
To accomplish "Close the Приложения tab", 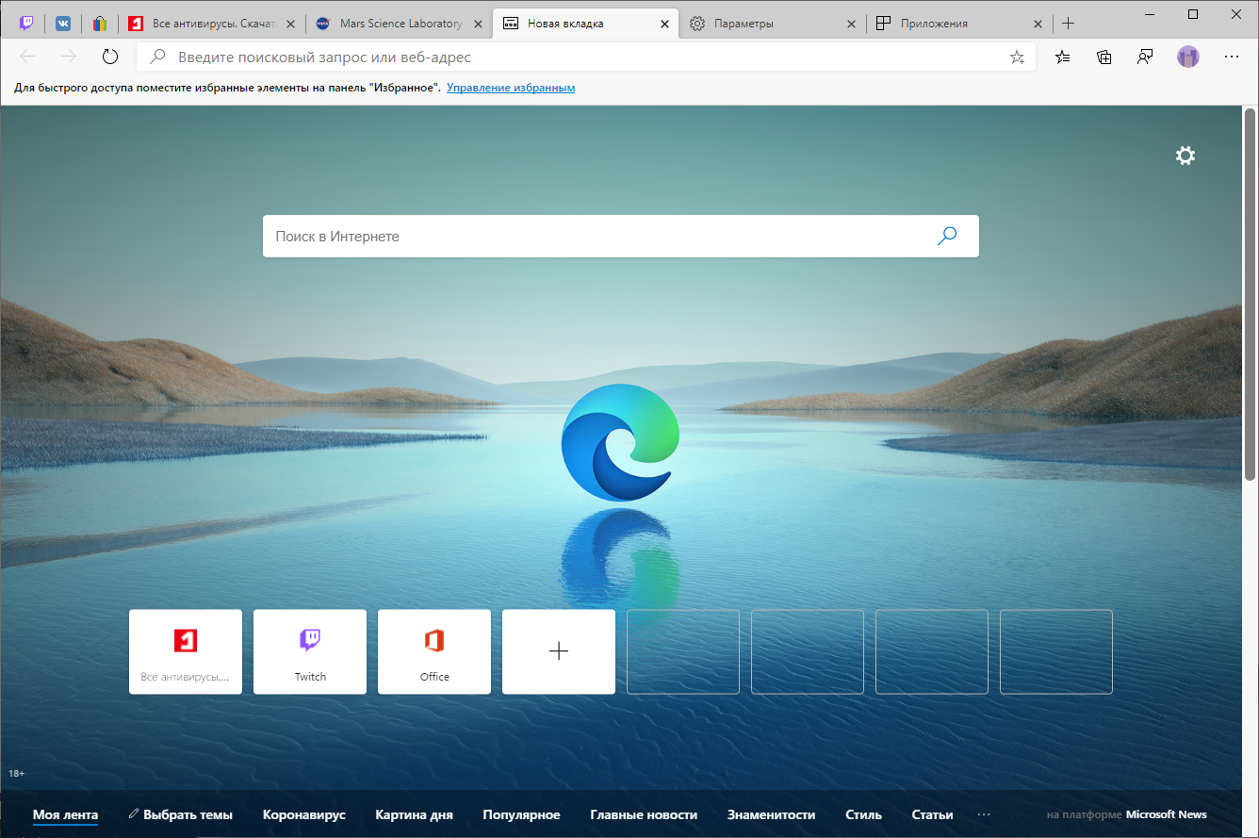I will [1038, 24].
